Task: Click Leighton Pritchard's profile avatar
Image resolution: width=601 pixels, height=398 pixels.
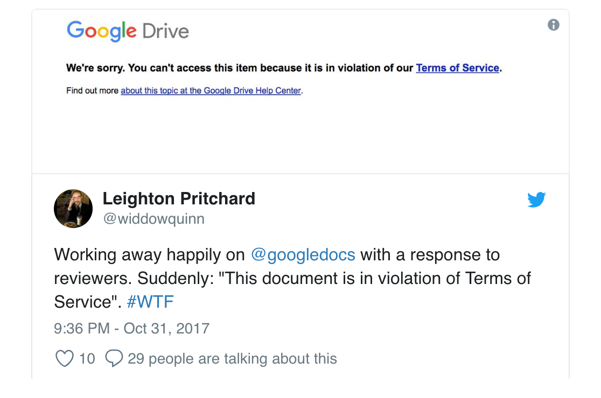Action: (73, 209)
